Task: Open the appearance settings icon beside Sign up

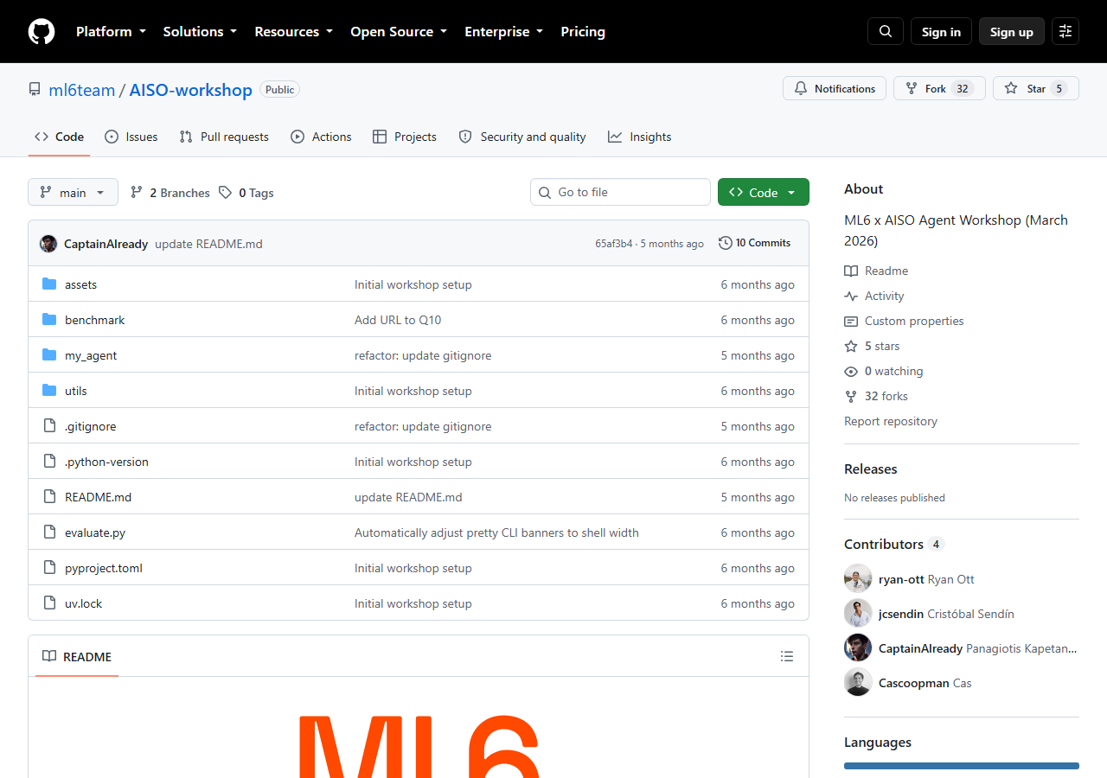Action: (1065, 31)
